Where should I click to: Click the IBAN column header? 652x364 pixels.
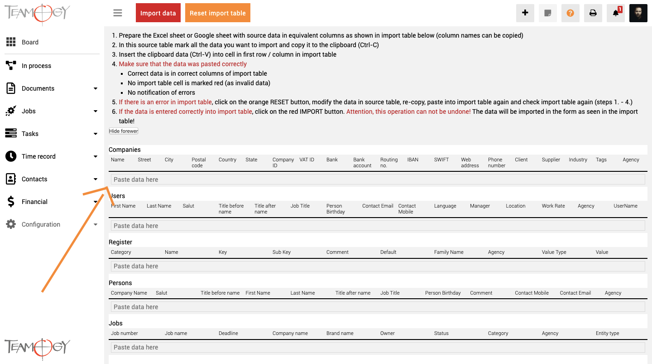point(413,160)
